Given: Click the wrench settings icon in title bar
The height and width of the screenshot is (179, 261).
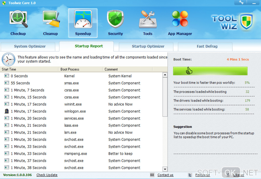Looking at the screenshot, I should coord(241,2).
